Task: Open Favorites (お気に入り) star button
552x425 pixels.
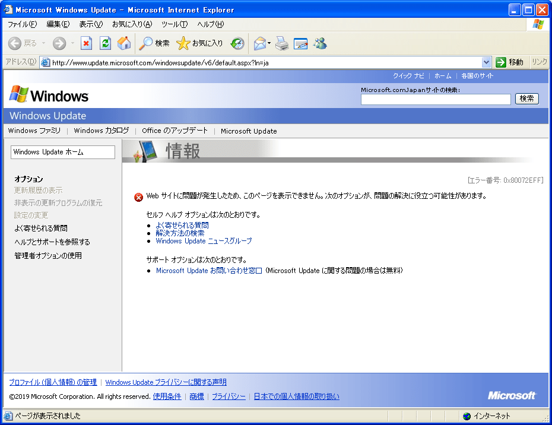Action: [199, 43]
